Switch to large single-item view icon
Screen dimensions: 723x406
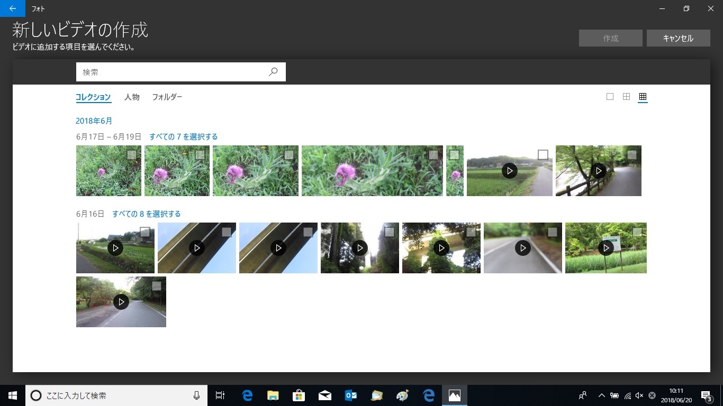(610, 97)
